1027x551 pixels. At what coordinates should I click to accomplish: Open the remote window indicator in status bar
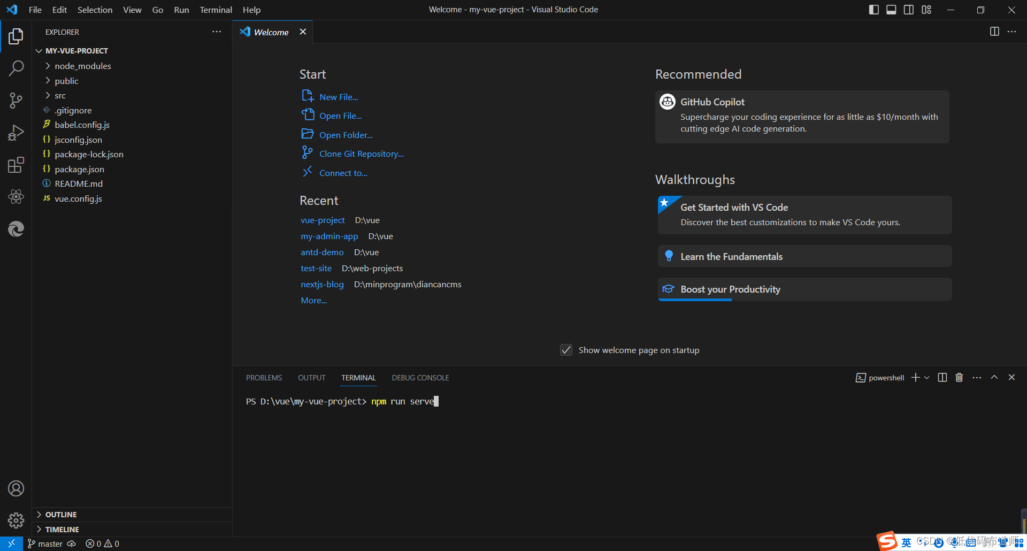(11, 544)
